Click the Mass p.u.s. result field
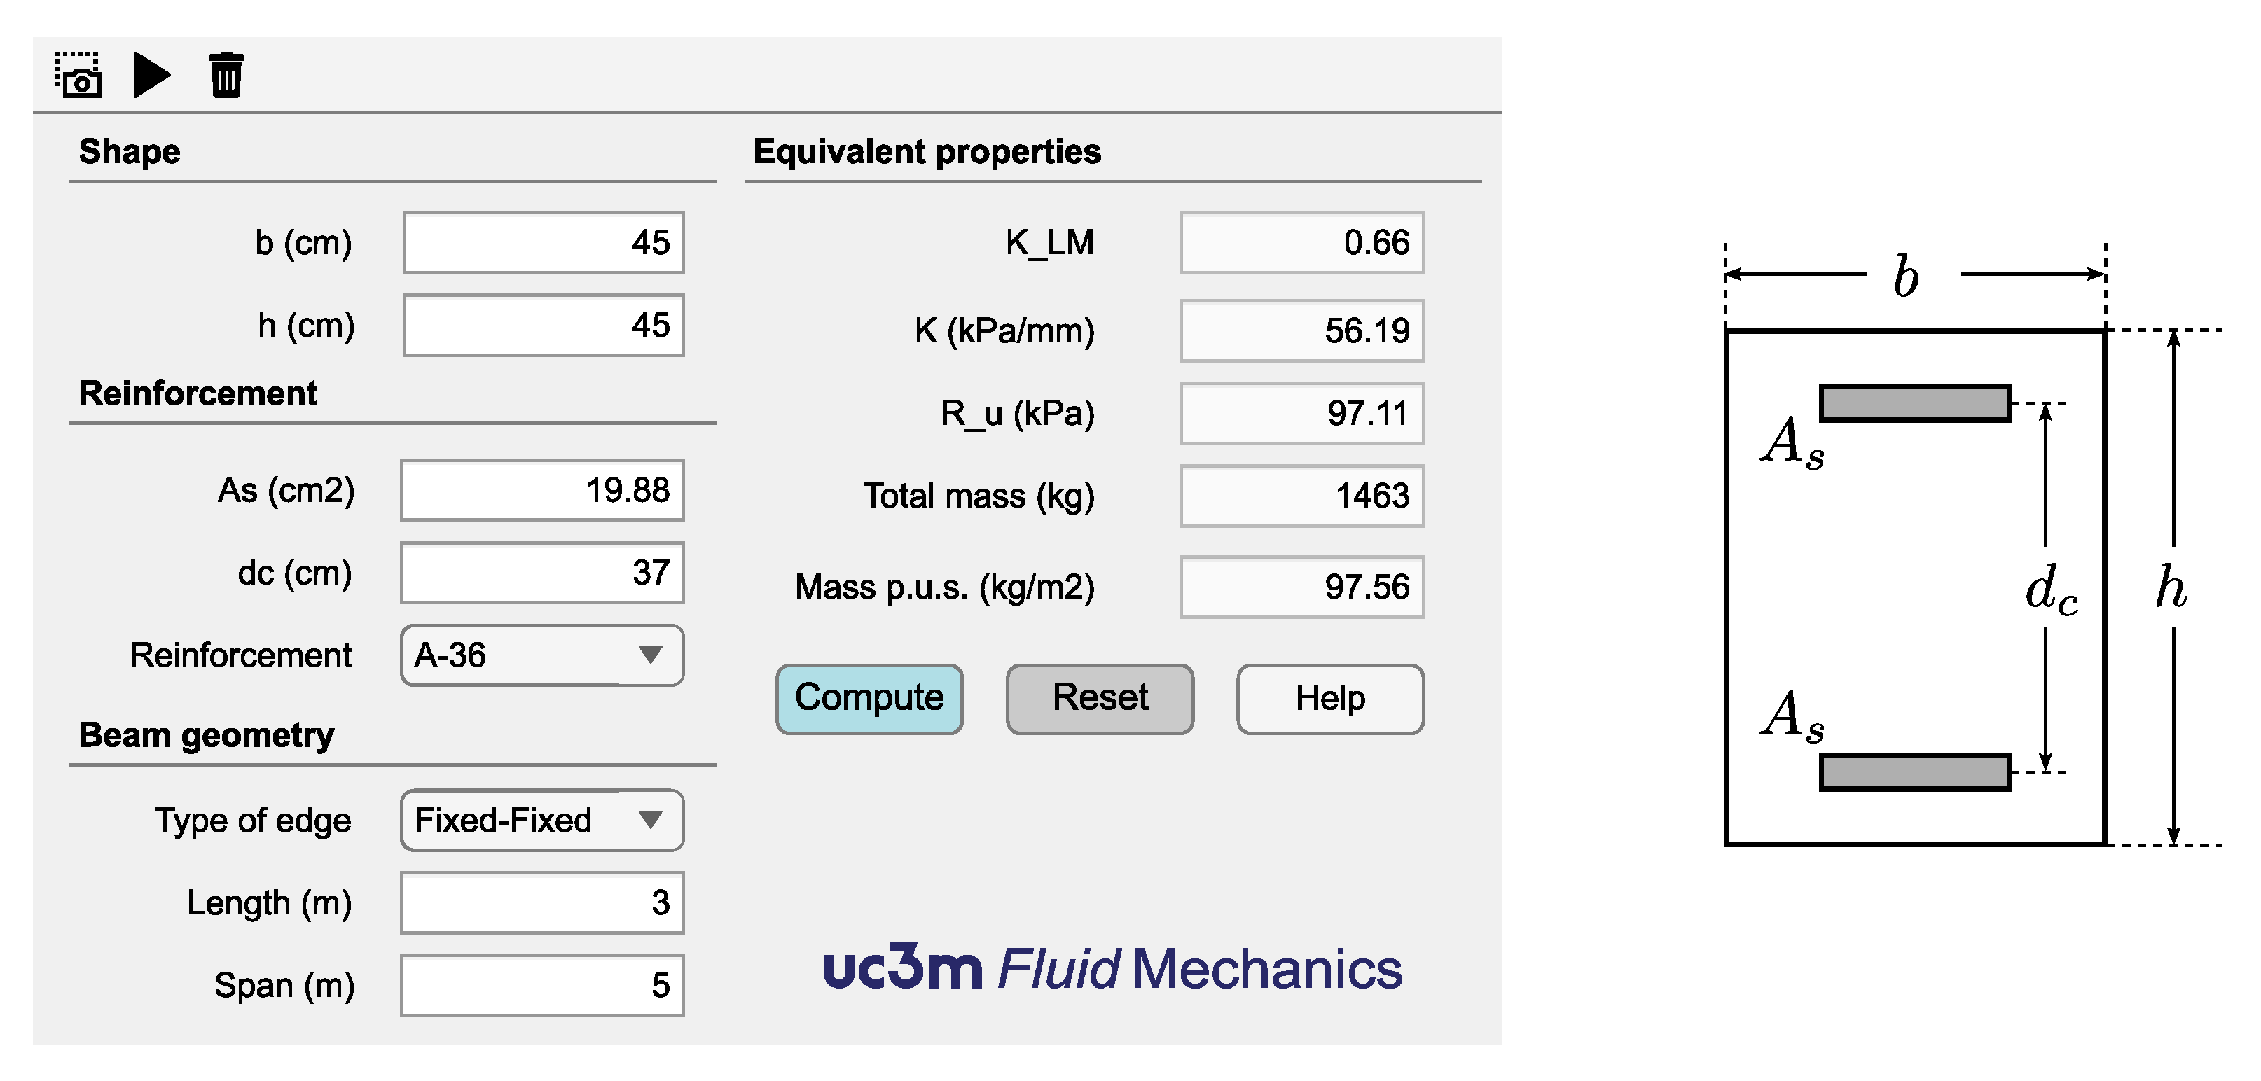The width and height of the screenshot is (2261, 1081). 1301,587
